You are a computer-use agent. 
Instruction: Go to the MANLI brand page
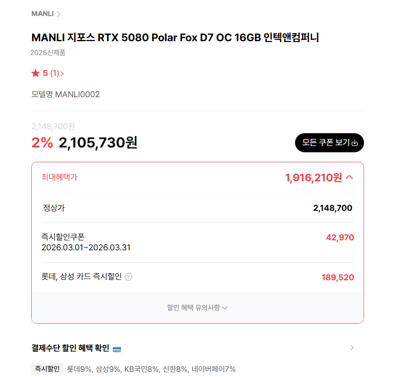click(43, 14)
